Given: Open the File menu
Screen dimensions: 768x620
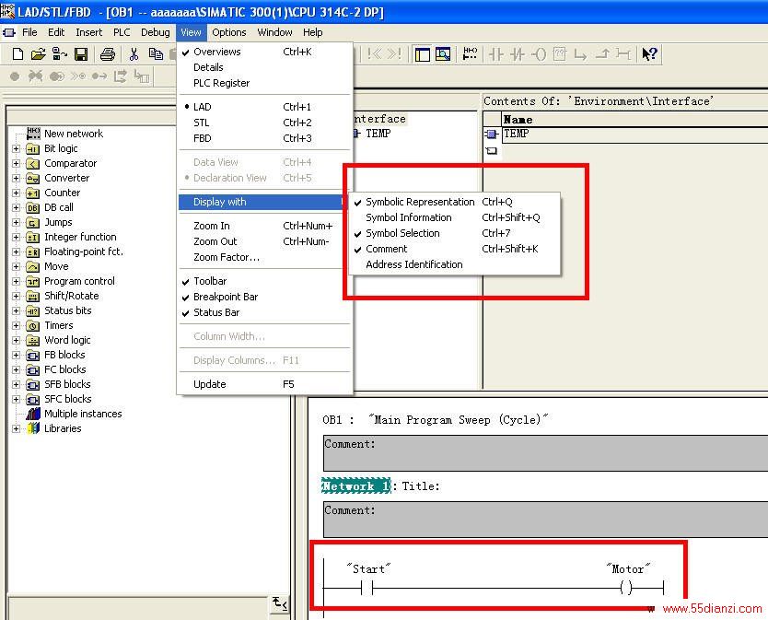Looking at the screenshot, I should pyautogui.click(x=29, y=32).
